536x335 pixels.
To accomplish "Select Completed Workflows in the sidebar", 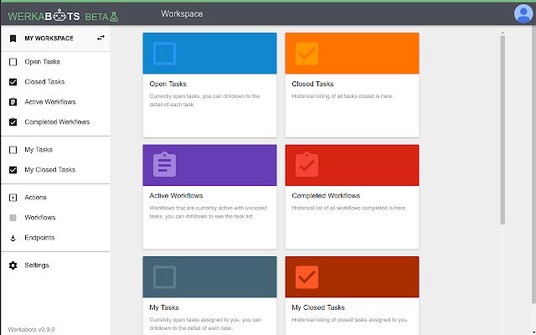I will [x=55, y=122].
